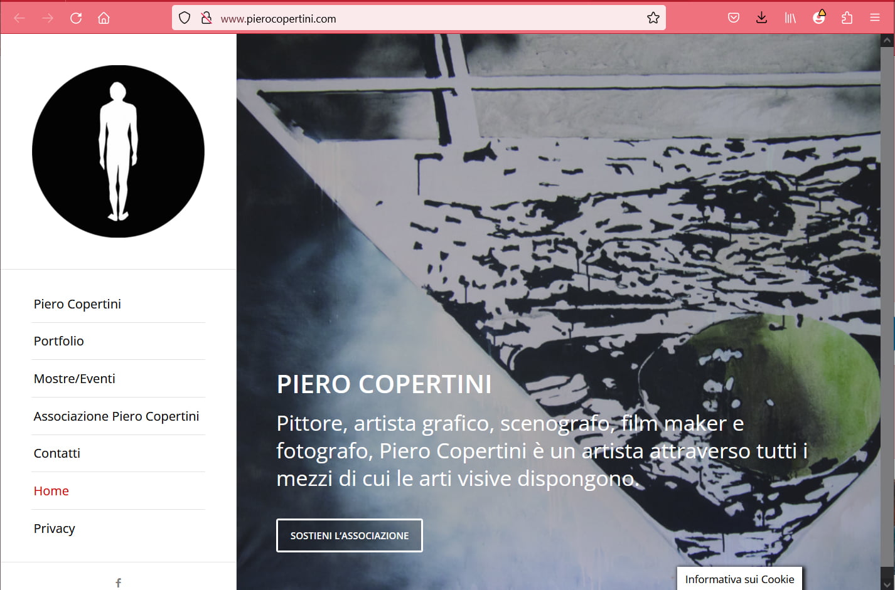Click the insecure connection padlock icon
Screen dimensions: 895x590
(x=206, y=18)
